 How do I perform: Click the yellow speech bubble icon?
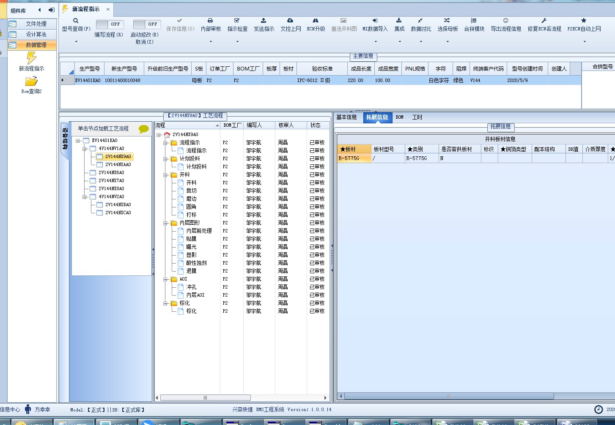[144, 129]
